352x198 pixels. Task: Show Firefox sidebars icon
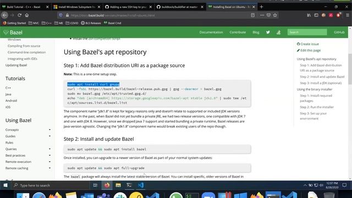coord(316,15)
